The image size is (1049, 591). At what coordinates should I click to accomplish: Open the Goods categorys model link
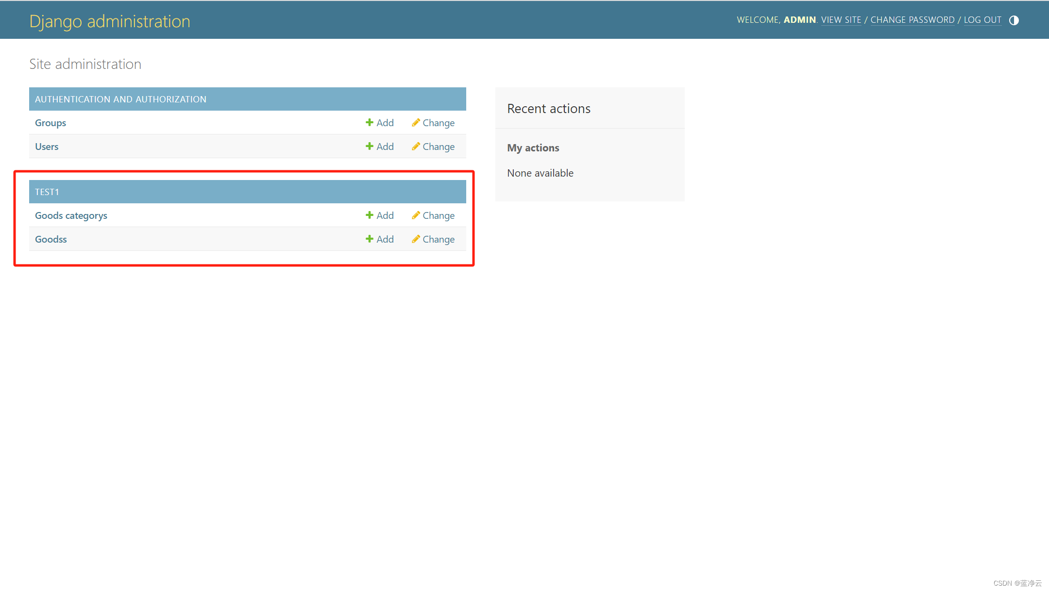[71, 215]
